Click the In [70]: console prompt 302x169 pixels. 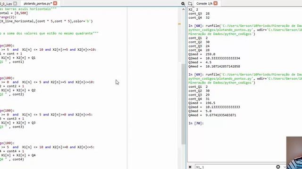pos(196,123)
